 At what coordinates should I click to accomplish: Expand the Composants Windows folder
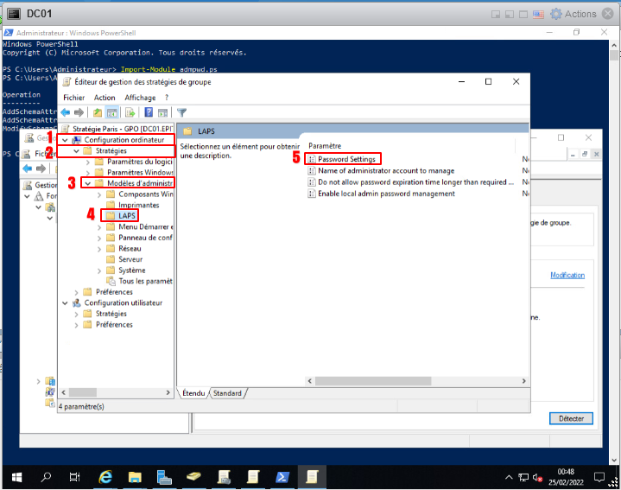point(99,194)
